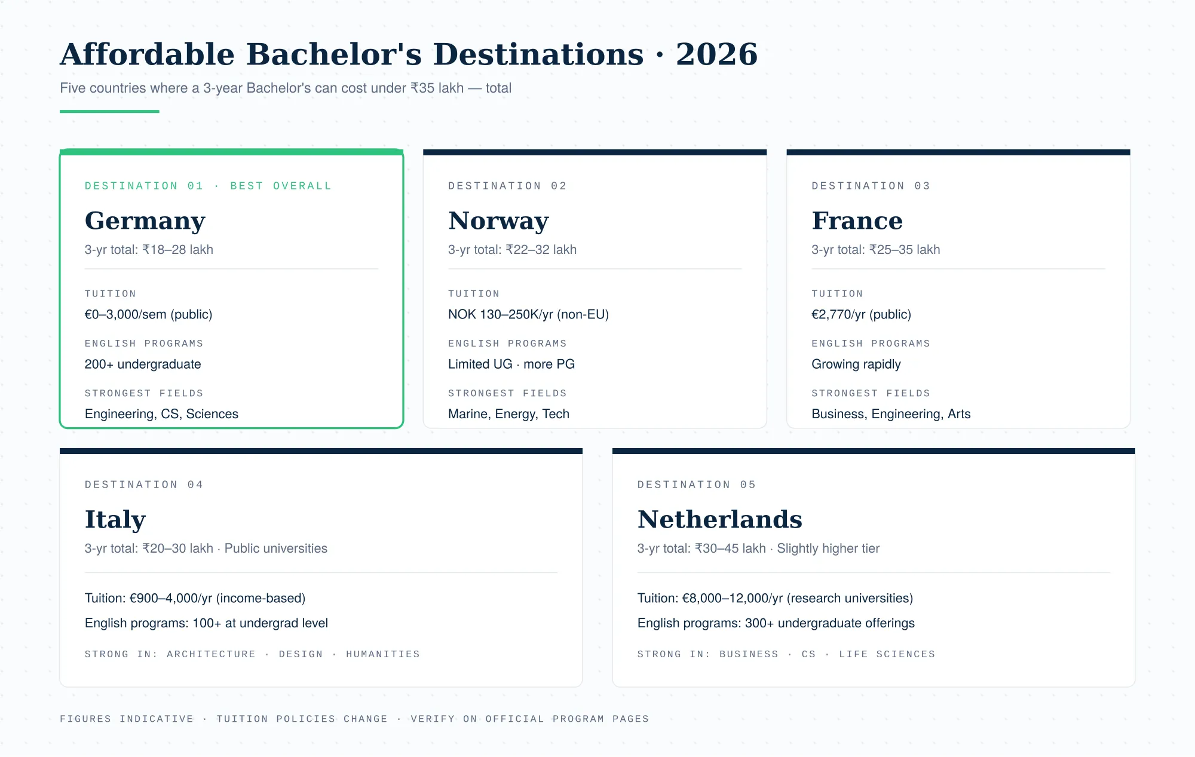
Task: Click the subtitle about five countries under ₹35 lakh
Action: (286, 88)
